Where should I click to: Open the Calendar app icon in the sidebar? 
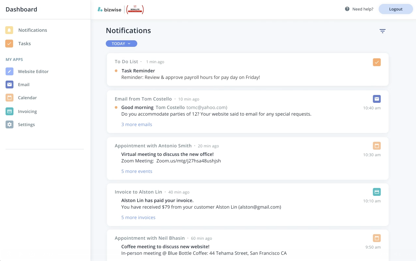[9, 98]
